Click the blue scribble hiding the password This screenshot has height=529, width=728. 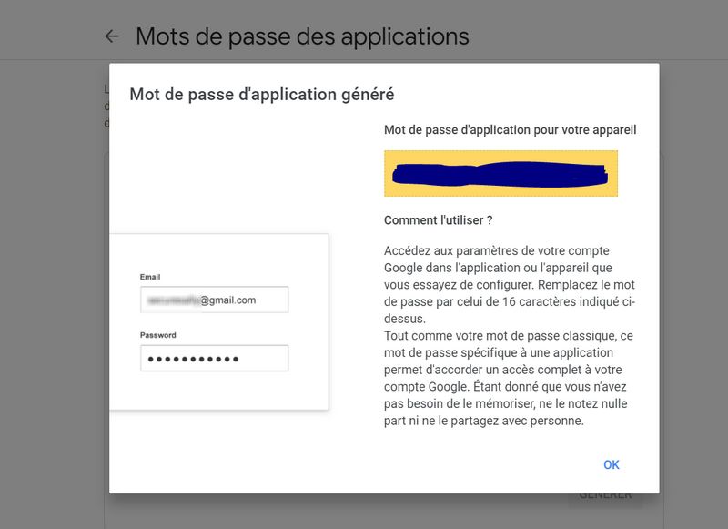(x=499, y=175)
